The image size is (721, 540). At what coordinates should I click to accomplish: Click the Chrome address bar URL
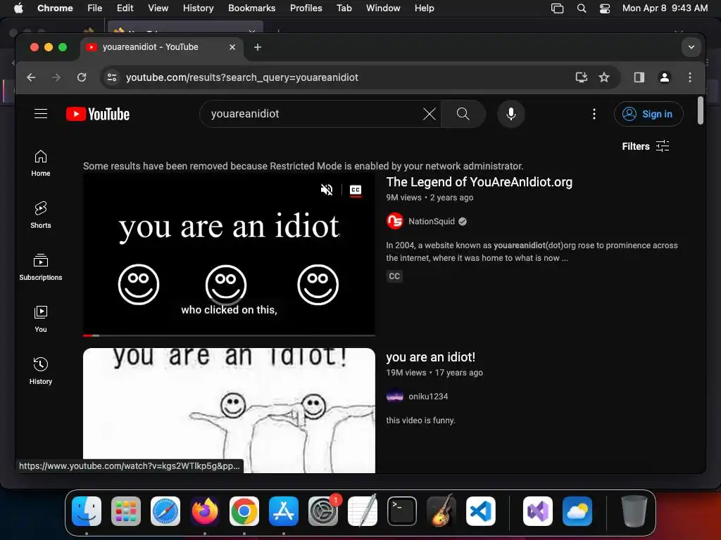[x=242, y=77]
